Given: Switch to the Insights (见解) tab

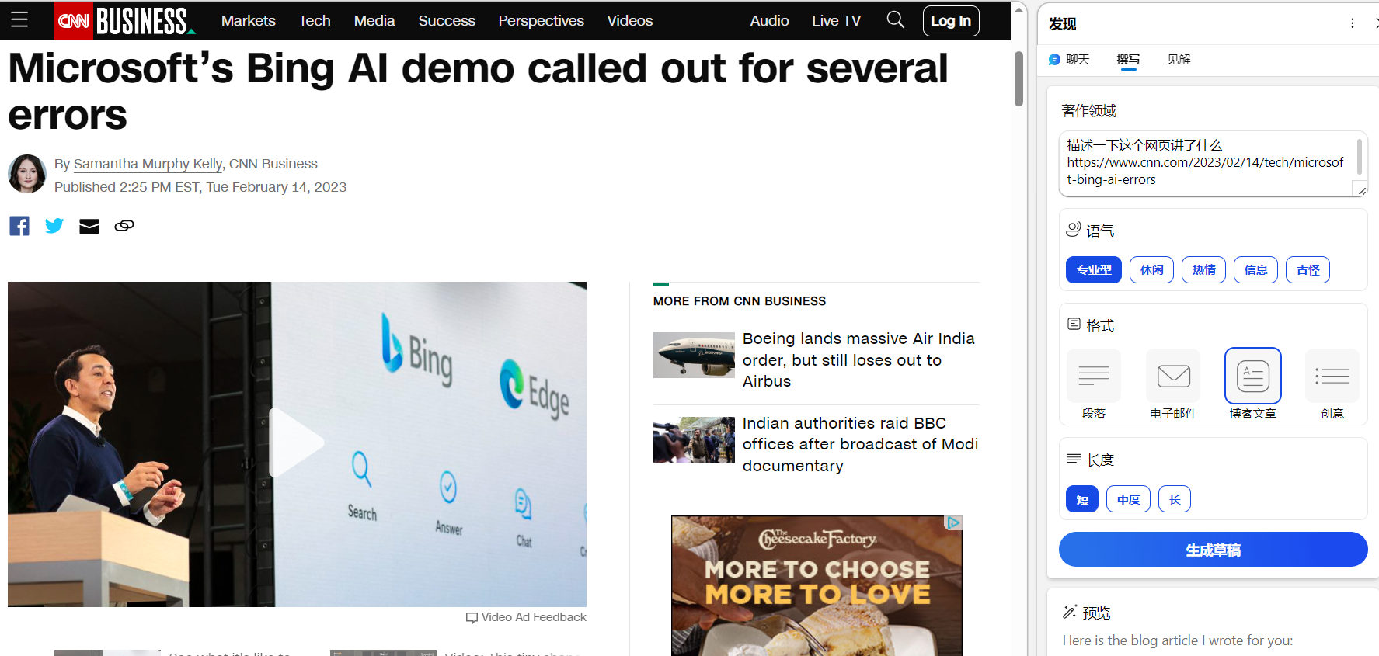Looking at the screenshot, I should (x=1179, y=60).
